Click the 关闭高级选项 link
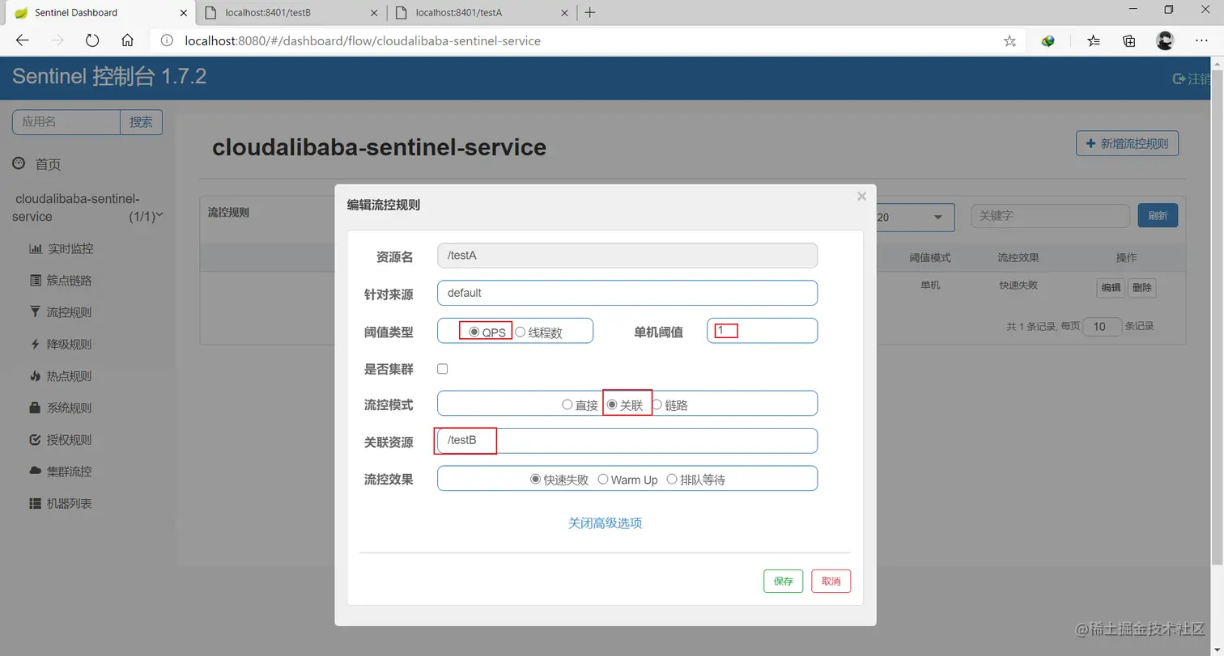The image size is (1224, 656). click(606, 523)
